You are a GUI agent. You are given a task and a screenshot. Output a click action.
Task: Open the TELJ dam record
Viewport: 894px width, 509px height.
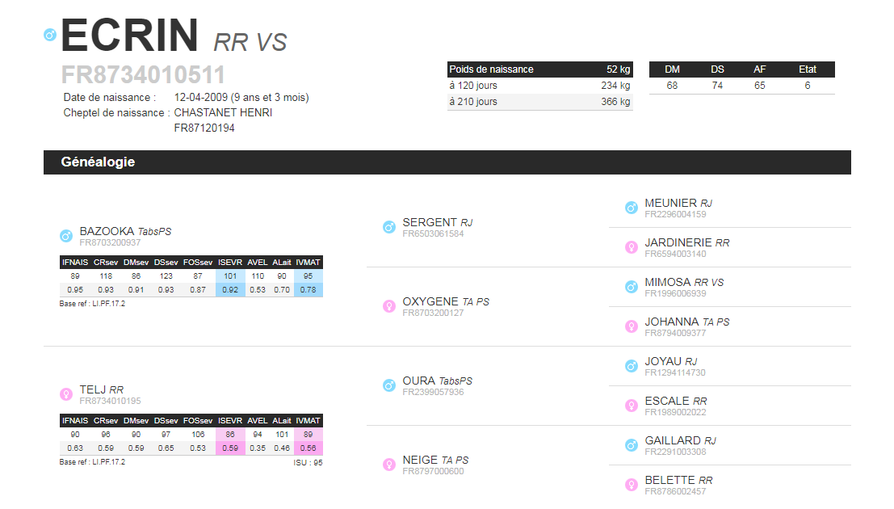point(94,389)
